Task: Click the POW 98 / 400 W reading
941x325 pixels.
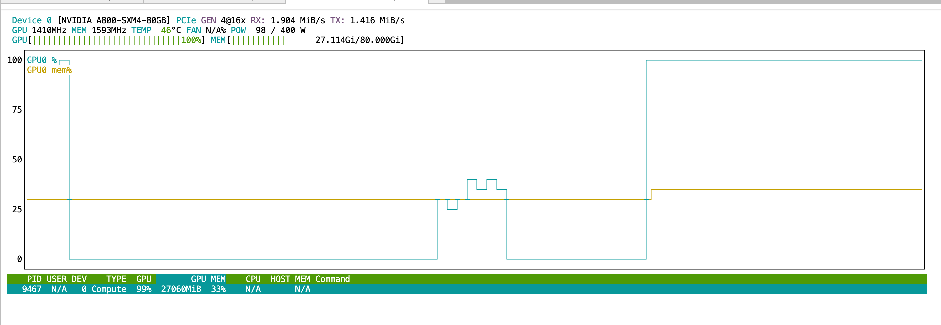Action: tap(268, 30)
